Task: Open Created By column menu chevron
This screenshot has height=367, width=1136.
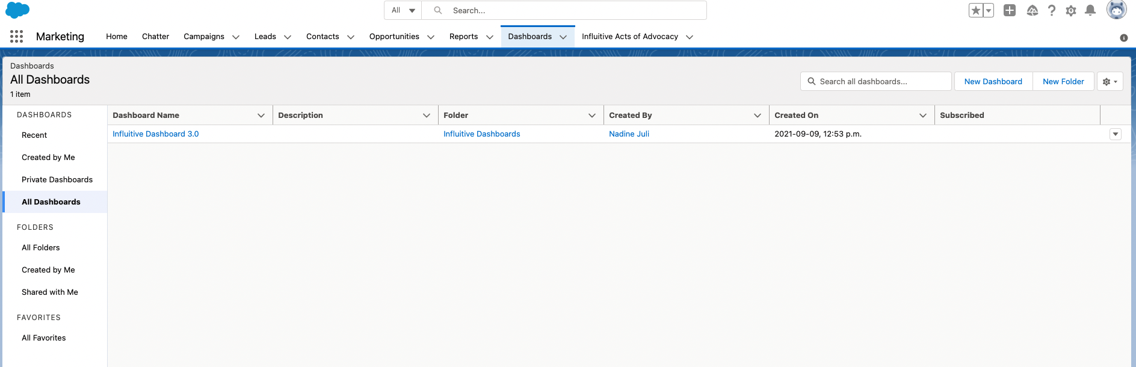Action: coord(758,116)
